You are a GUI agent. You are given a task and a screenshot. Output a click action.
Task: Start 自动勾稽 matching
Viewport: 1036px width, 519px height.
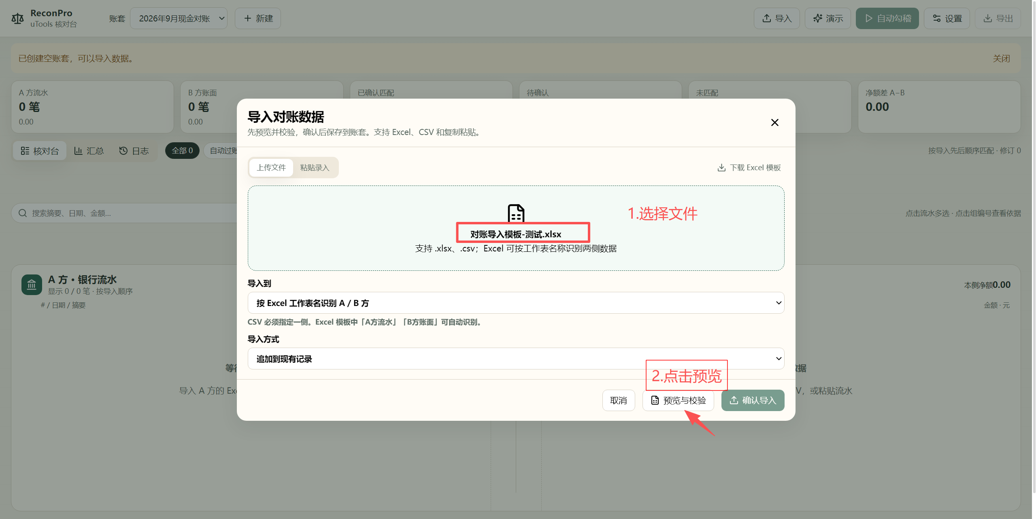(x=887, y=18)
